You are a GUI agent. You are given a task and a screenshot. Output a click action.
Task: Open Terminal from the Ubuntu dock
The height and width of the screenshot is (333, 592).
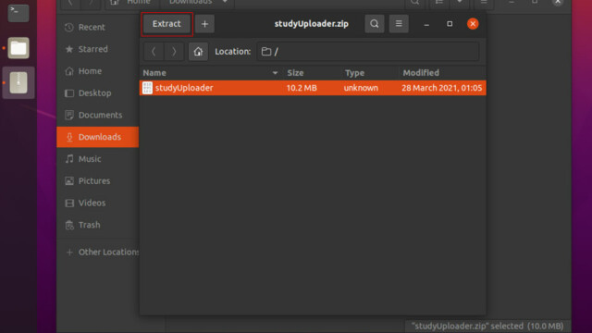pos(18,13)
